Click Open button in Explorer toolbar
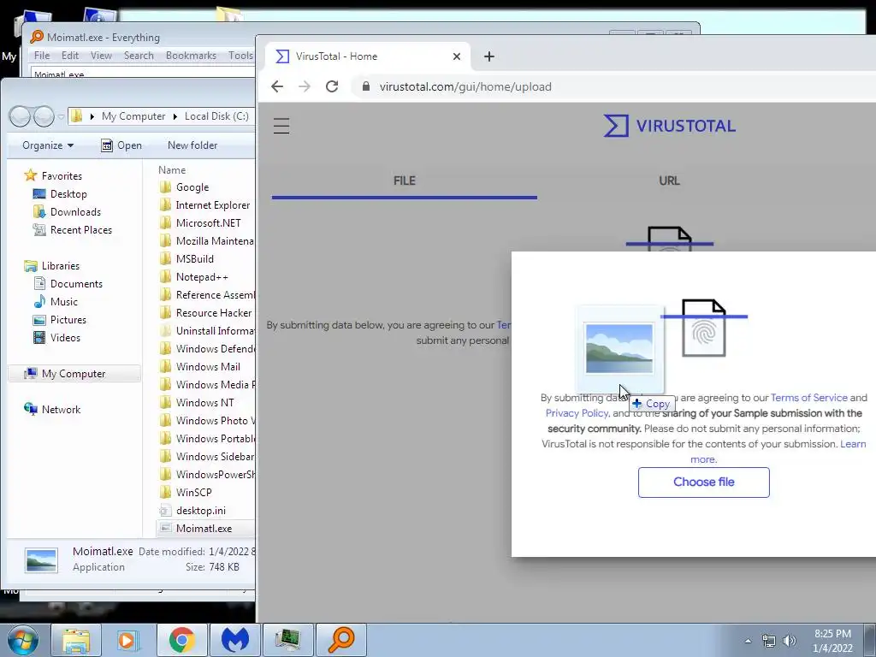 (x=121, y=145)
